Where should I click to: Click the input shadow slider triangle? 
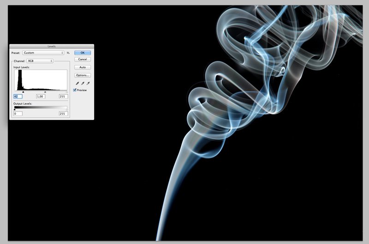pos(23,92)
